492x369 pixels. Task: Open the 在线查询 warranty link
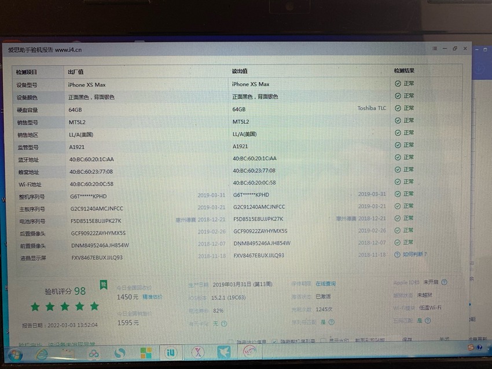[x=326, y=283]
